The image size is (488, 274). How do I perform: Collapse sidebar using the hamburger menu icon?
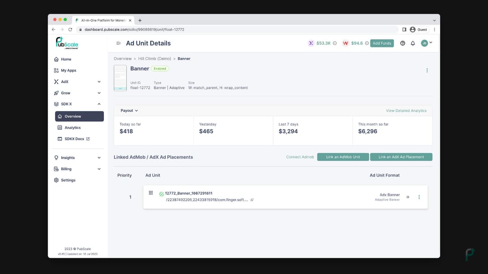pyautogui.click(x=118, y=43)
